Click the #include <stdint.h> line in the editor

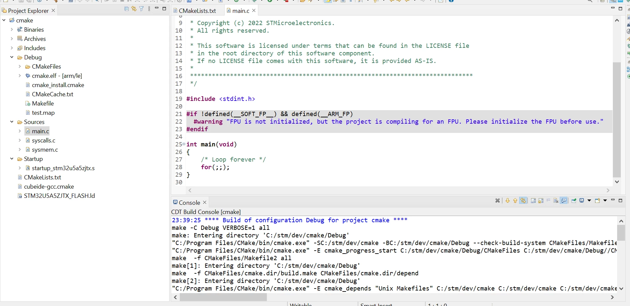[x=221, y=99]
